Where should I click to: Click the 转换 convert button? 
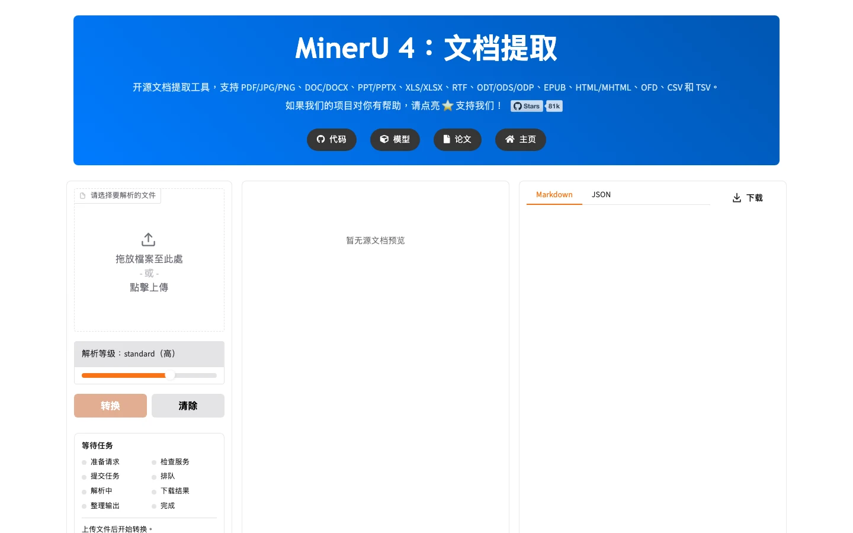tap(110, 406)
